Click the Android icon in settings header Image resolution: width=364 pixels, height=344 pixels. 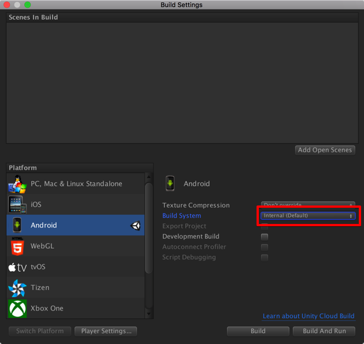click(170, 184)
